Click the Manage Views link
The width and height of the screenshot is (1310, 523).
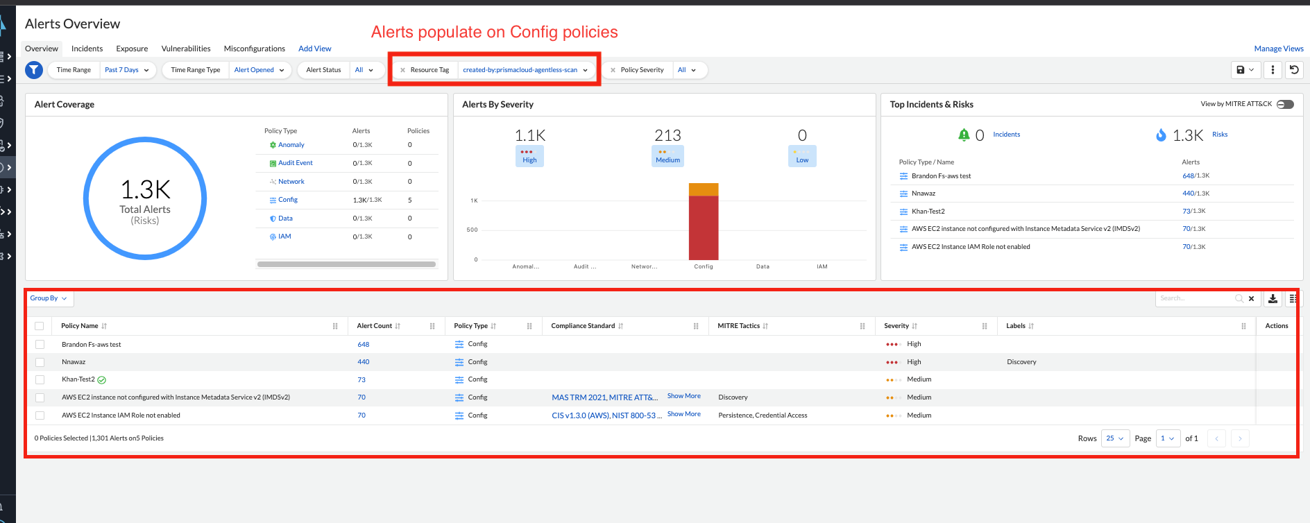pos(1278,49)
